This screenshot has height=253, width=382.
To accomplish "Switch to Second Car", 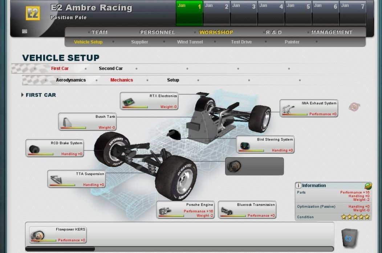I will 111,69.
